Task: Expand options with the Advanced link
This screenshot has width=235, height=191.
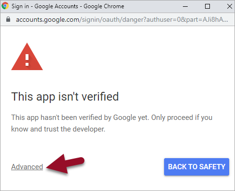Action: click(27, 167)
